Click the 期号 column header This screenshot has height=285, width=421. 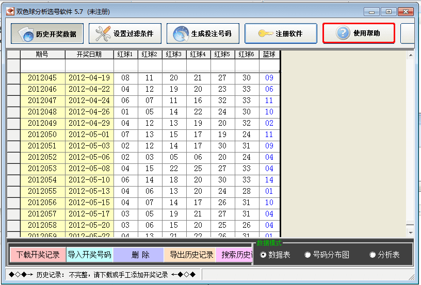[42, 55]
